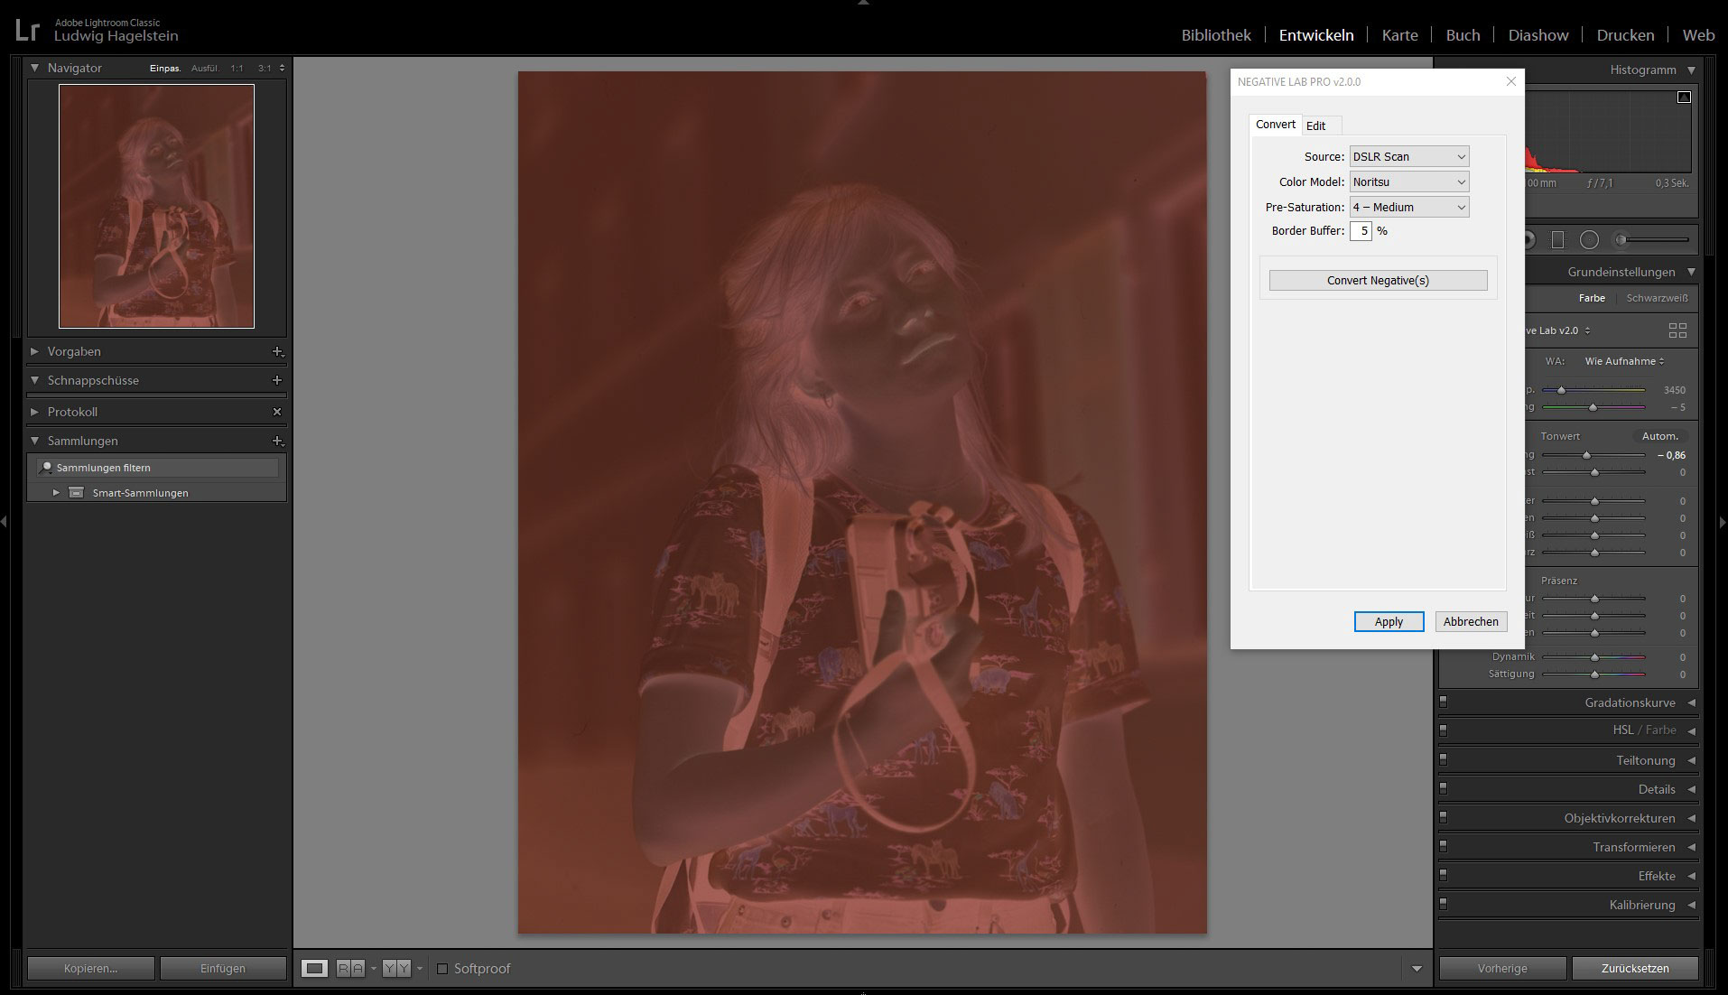Collapse the Navigator panel
The height and width of the screenshot is (995, 1728).
[34, 68]
